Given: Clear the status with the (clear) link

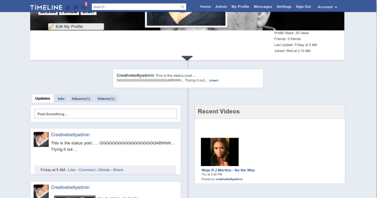Looking at the screenshot, I should click(214, 80).
